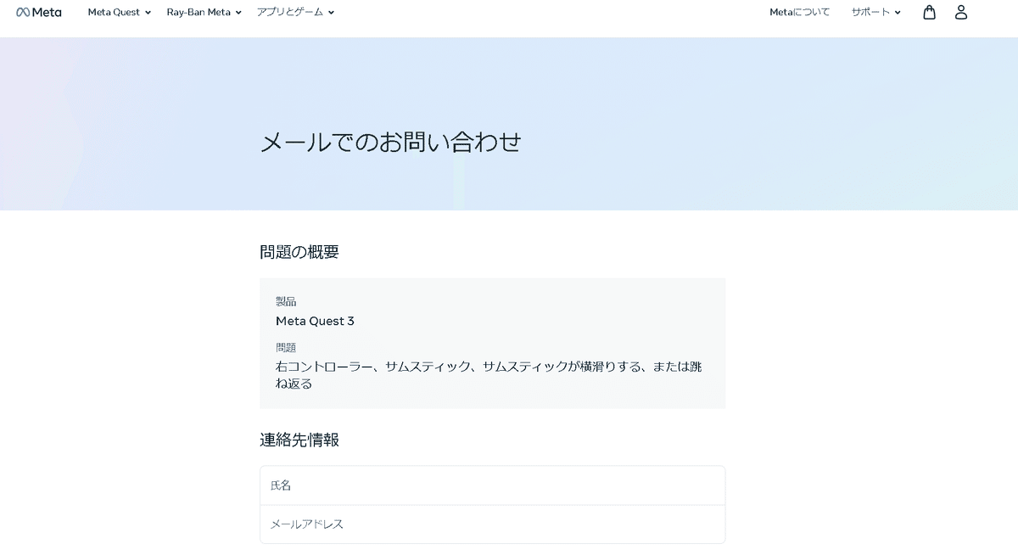
Task: Click the 製品 label
Action: point(286,301)
